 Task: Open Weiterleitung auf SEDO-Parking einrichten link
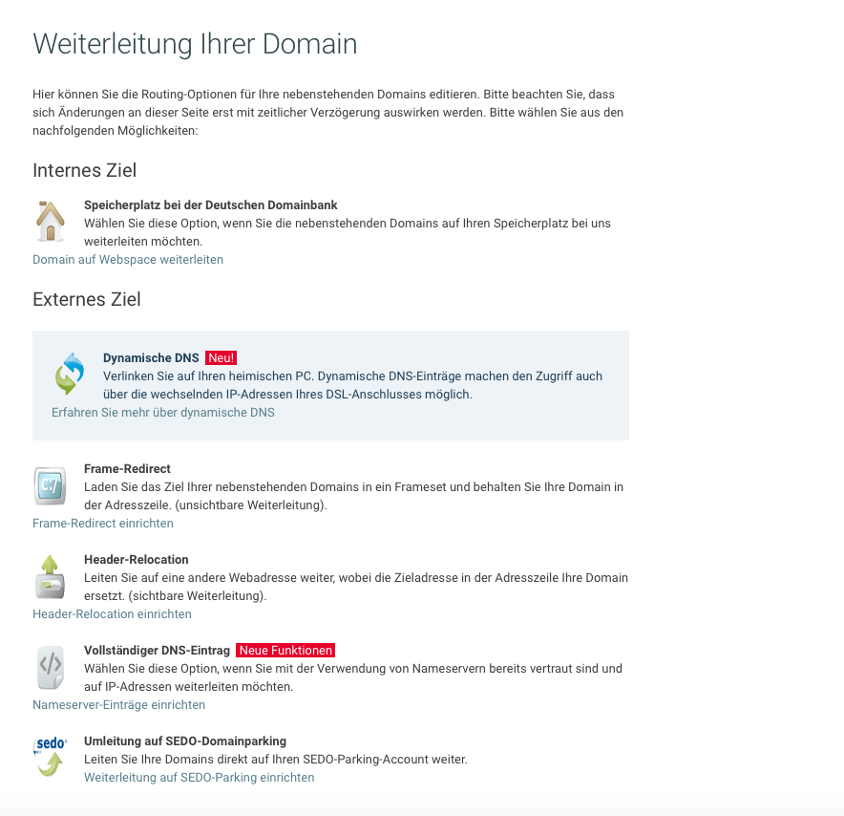[200, 778]
